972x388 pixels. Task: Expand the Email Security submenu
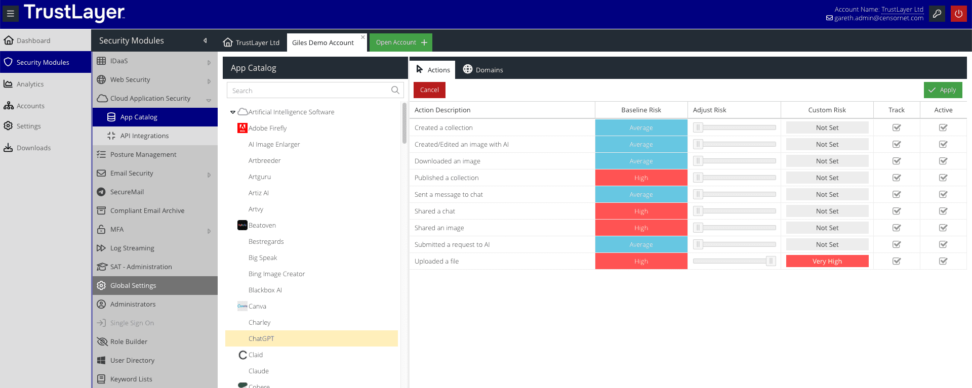[x=209, y=174]
